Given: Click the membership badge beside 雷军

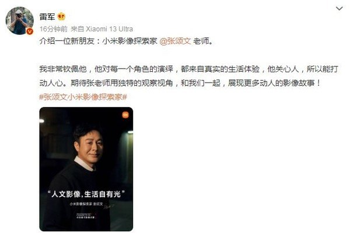Looking at the screenshot, I should pos(61,16).
